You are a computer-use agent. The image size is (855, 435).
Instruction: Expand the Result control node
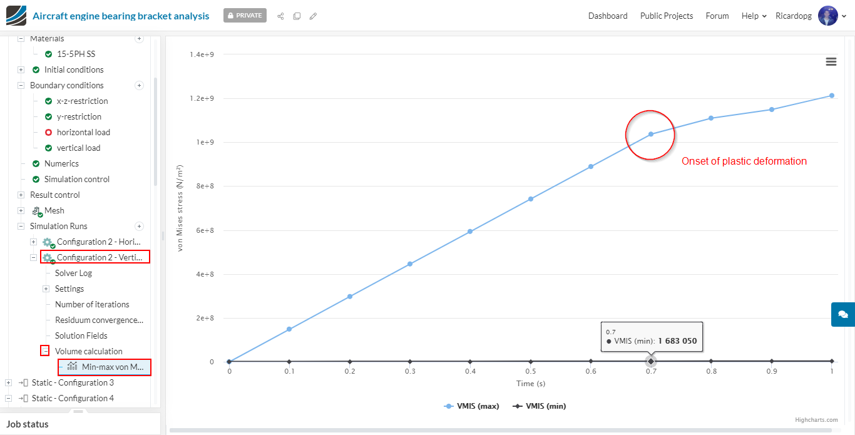[x=21, y=195]
